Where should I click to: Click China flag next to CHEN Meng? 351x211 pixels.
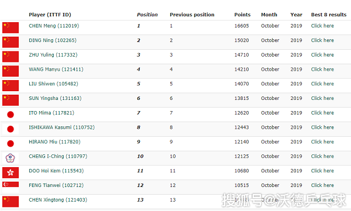[x=11, y=27]
